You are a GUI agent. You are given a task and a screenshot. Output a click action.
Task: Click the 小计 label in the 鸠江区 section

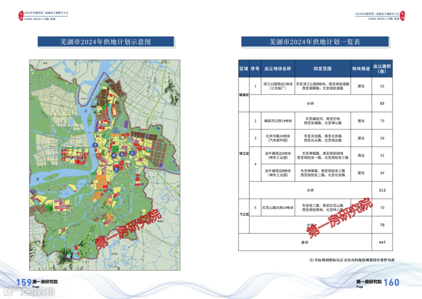click(310, 190)
